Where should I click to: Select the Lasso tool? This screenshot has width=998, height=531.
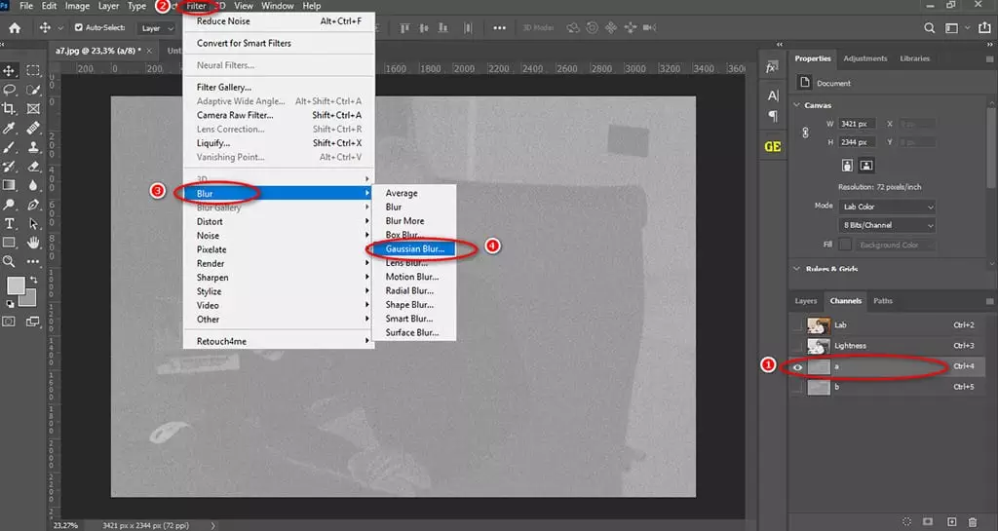pyautogui.click(x=10, y=90)
